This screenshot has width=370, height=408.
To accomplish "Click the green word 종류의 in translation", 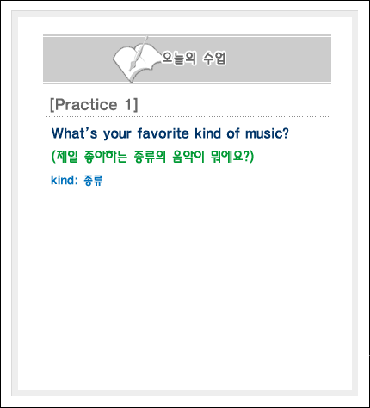I will point(150,157).
